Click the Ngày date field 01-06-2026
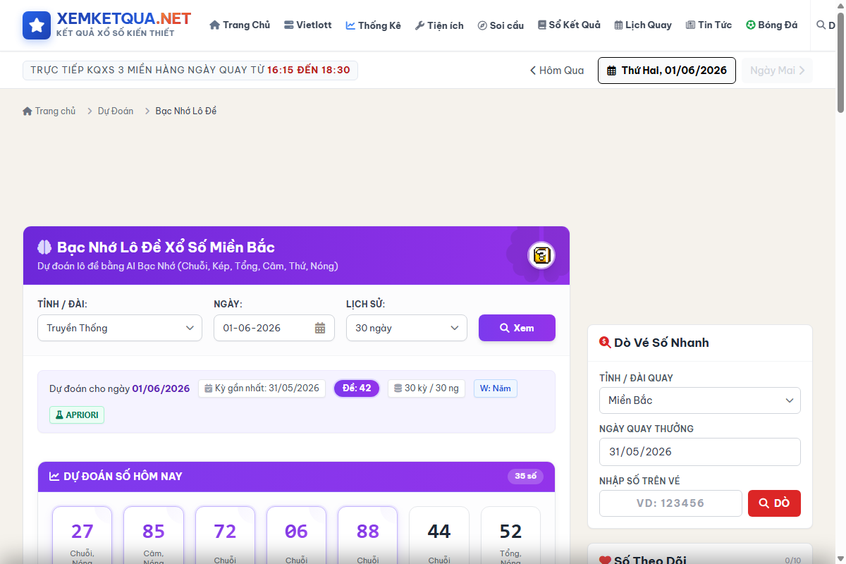846x564 pixels. [274, 328]
